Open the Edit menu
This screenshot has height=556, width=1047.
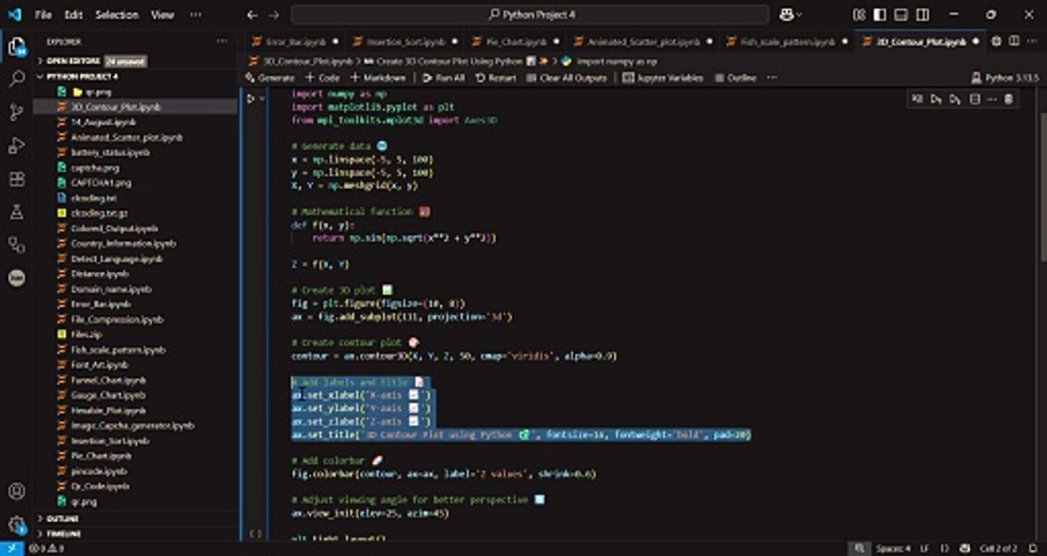click(x=73, y=15)
